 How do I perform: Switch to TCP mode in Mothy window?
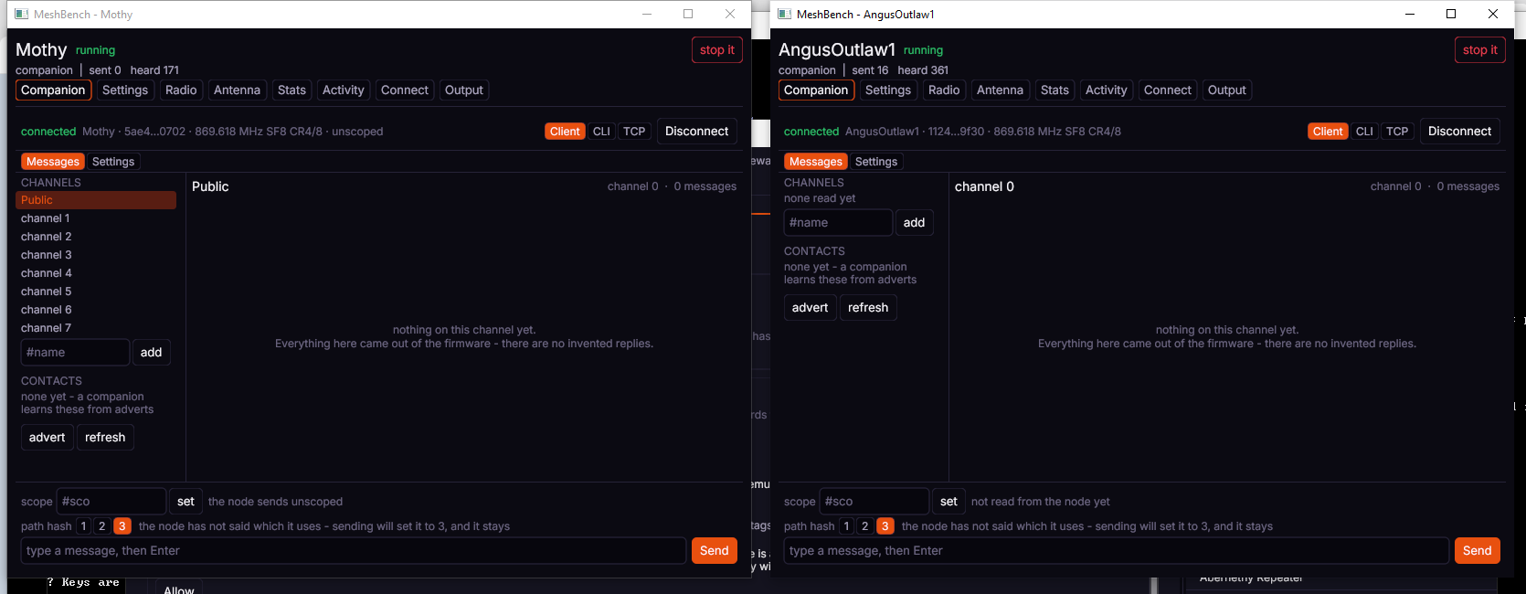634,132
